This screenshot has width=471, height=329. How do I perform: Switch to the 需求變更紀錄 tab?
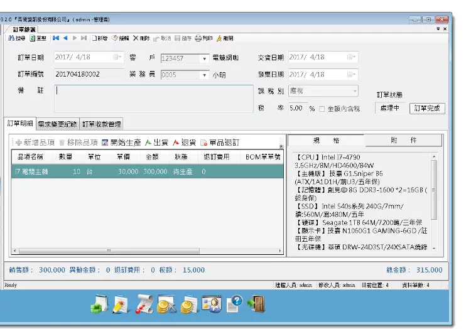click(58, 124)
